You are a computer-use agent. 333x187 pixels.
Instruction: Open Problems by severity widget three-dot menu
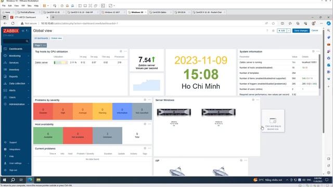149,100
